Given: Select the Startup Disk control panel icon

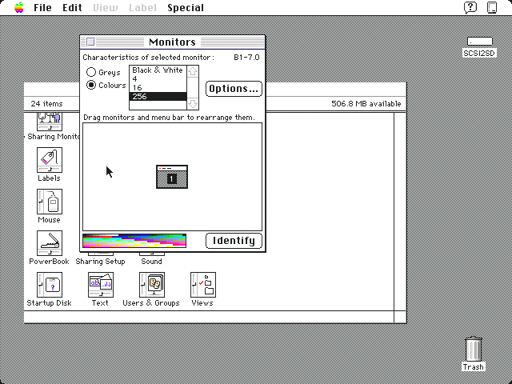Looking at the screenshot, I should [50, 285].
